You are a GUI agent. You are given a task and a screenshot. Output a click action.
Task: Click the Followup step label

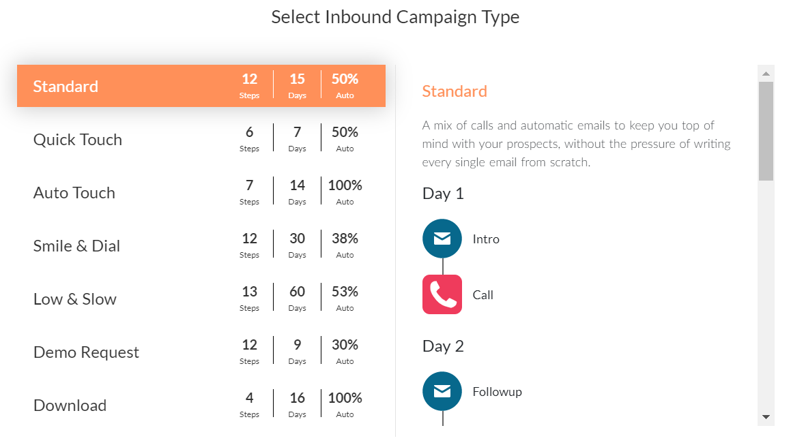click(x=497, y=392)
